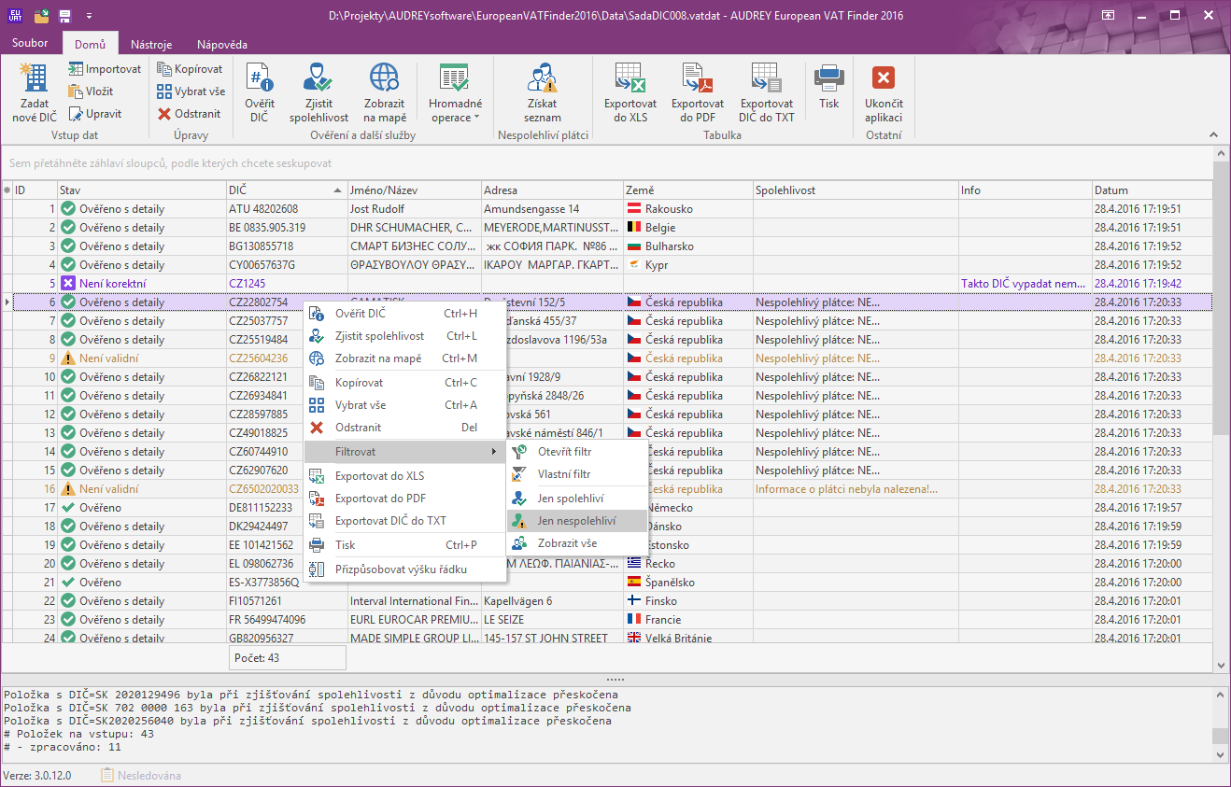Click the Zobrazit na mapě globe icon
The image size is (1231, 787).
click(384, 78)
